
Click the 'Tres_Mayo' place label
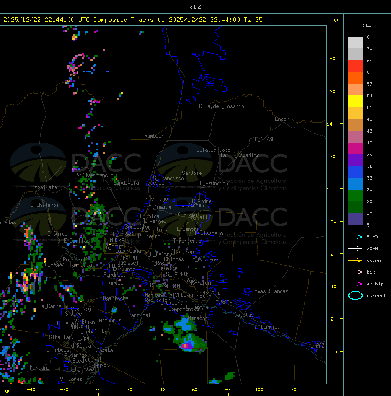[155, 199]
